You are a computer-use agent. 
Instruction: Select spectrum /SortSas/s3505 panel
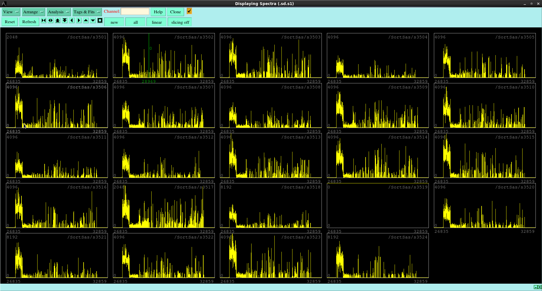(485, 56)
